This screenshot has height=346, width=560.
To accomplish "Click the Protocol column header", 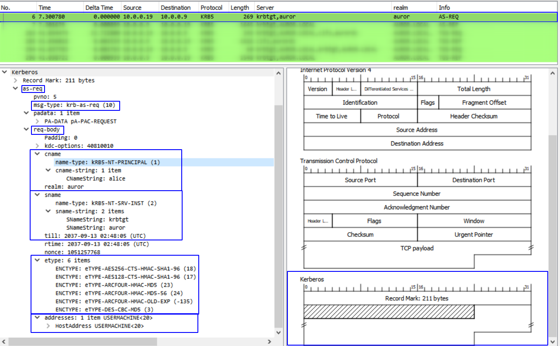I will pyautogui.click(x=213, y=7).
